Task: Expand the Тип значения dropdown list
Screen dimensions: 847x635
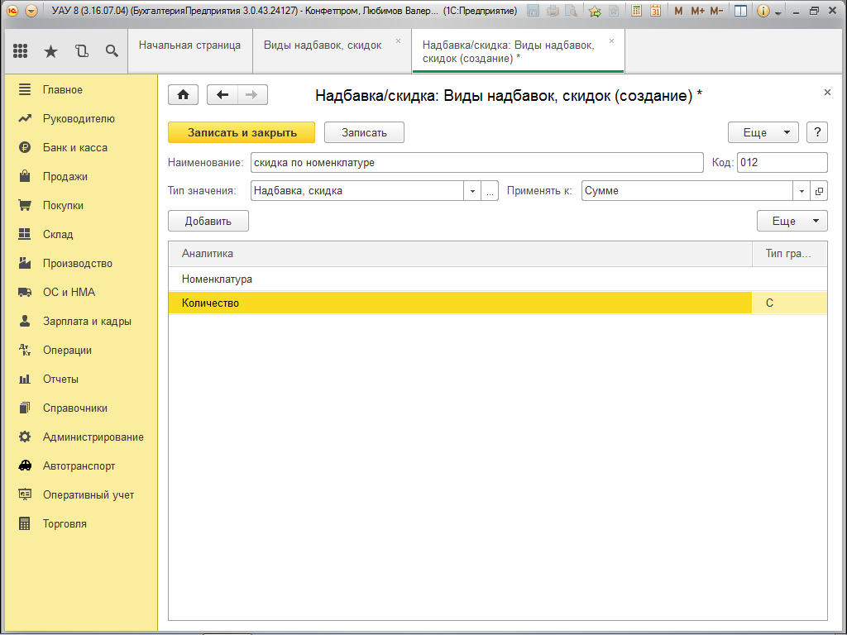Action: coord(472,191)
